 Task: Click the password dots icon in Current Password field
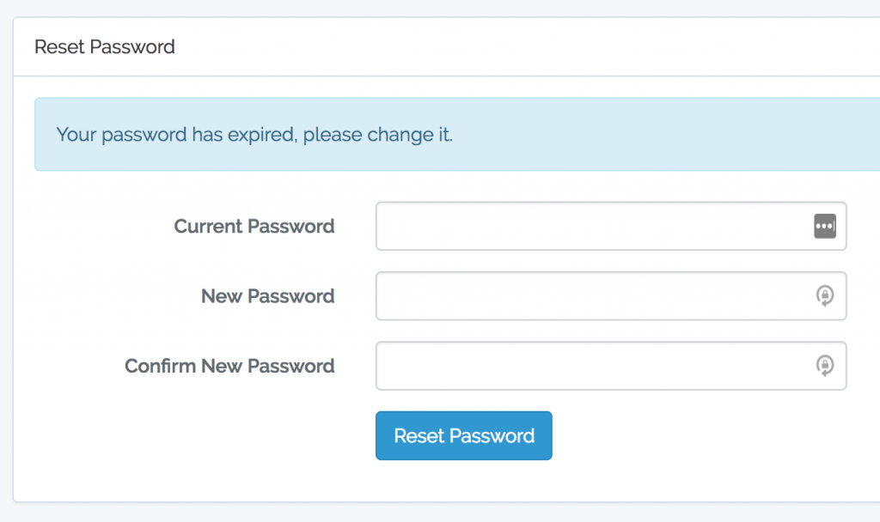point(825,226)
